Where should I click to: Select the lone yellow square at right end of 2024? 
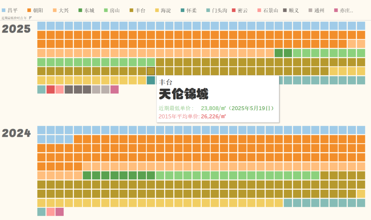tap(361, 194)
